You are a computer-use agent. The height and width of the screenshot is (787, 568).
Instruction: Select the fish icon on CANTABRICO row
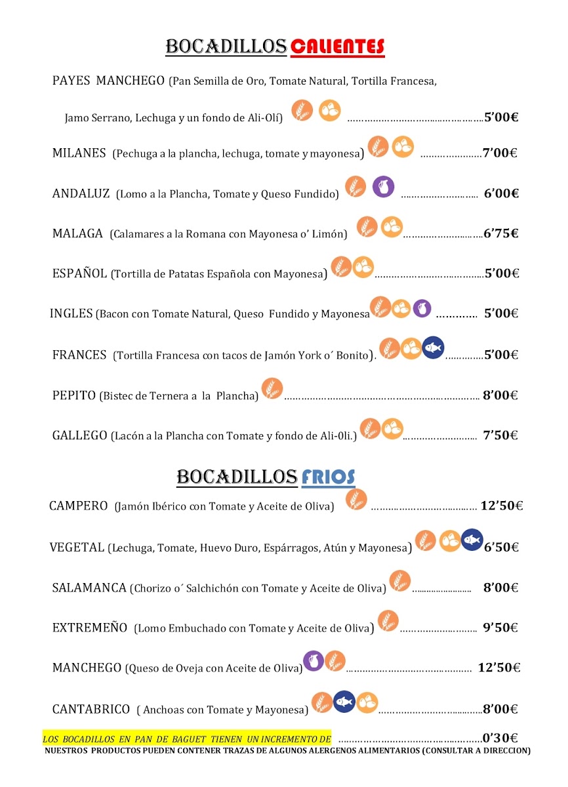pos(344,702)
